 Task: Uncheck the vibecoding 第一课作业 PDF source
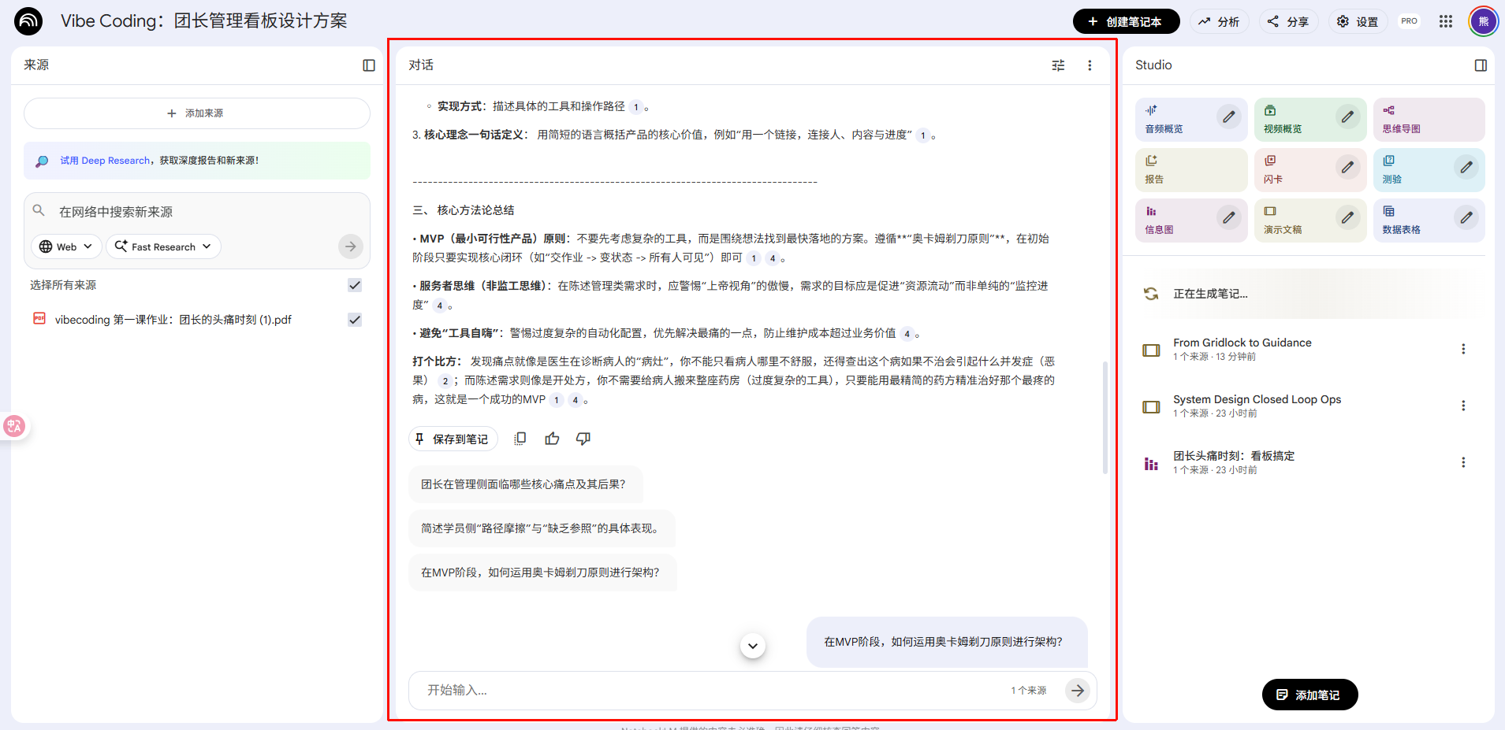(x=355, y=320)
